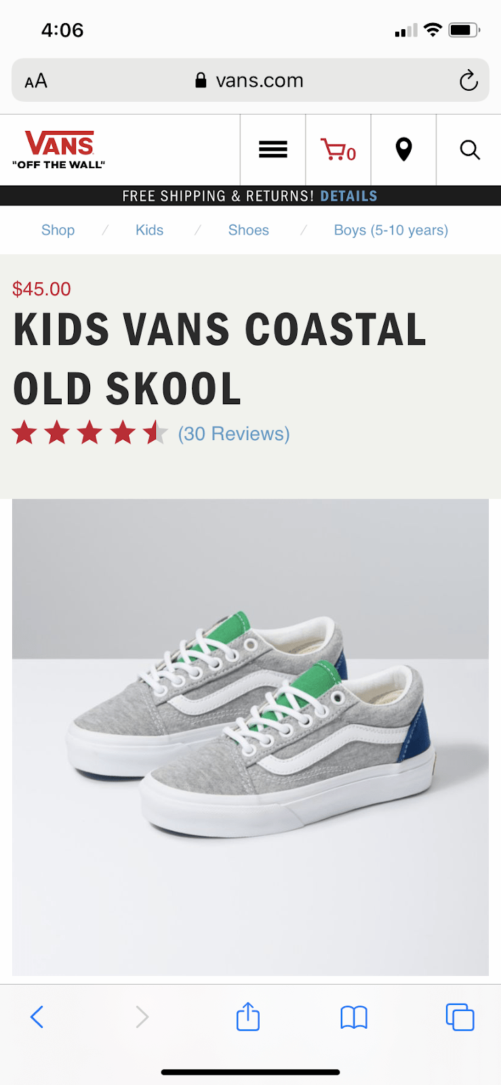
Task: Open the shopping cart icon
Action: click(x=338, y=150)
